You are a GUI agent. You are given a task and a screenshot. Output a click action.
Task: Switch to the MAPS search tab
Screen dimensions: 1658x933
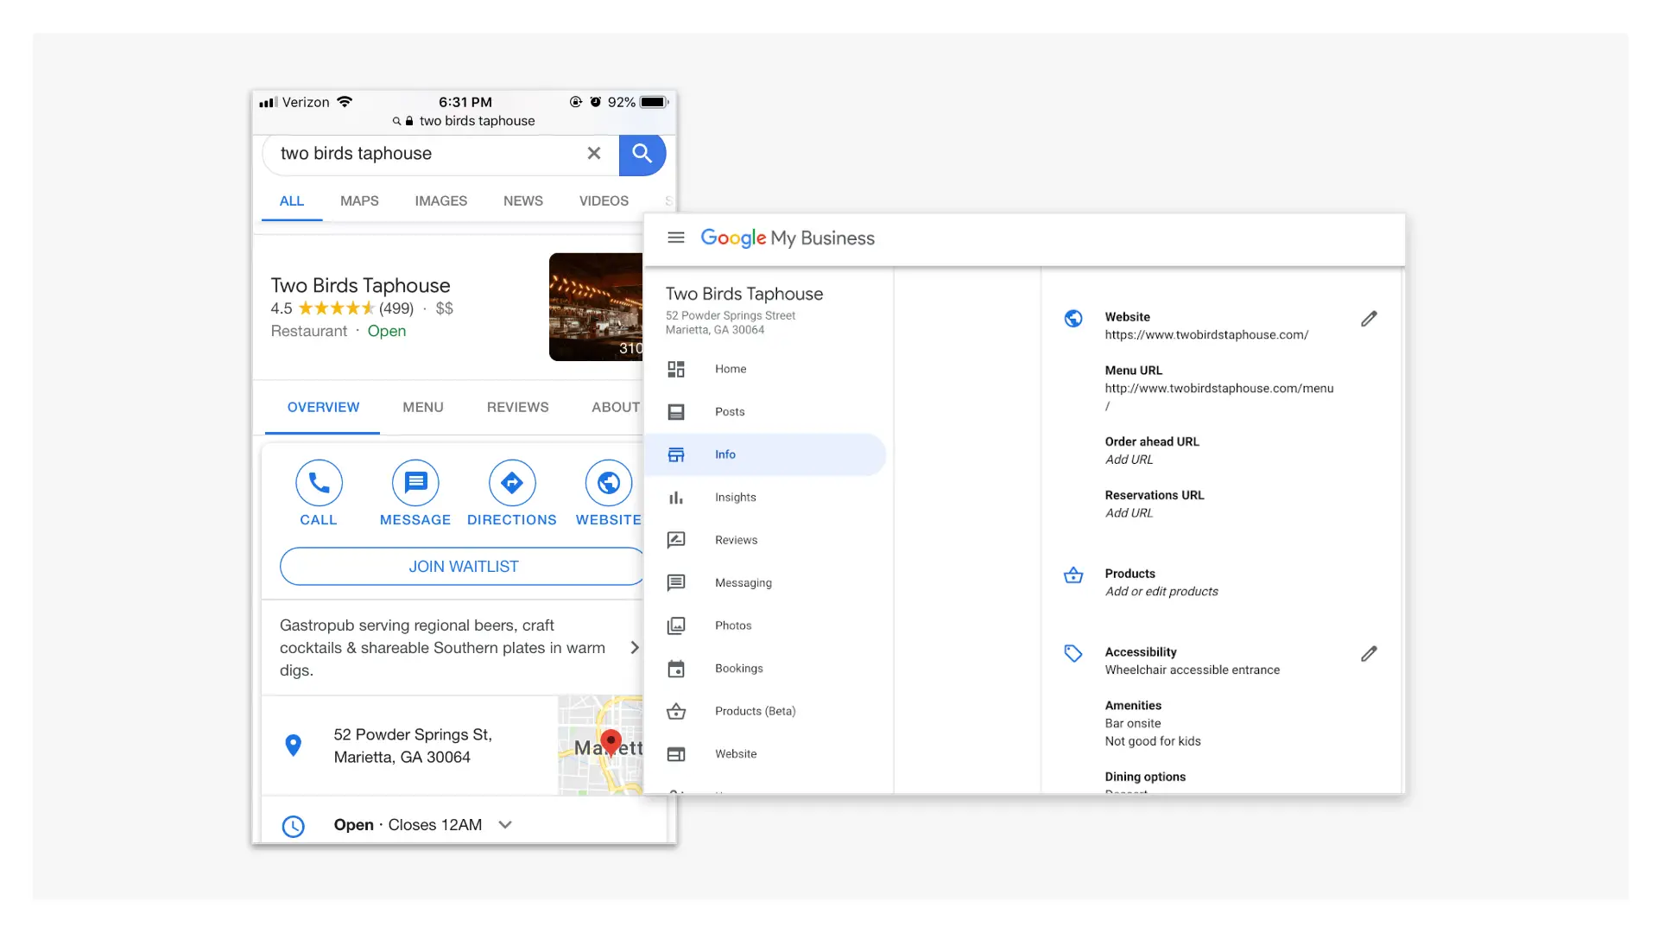[x=359, y=201]
